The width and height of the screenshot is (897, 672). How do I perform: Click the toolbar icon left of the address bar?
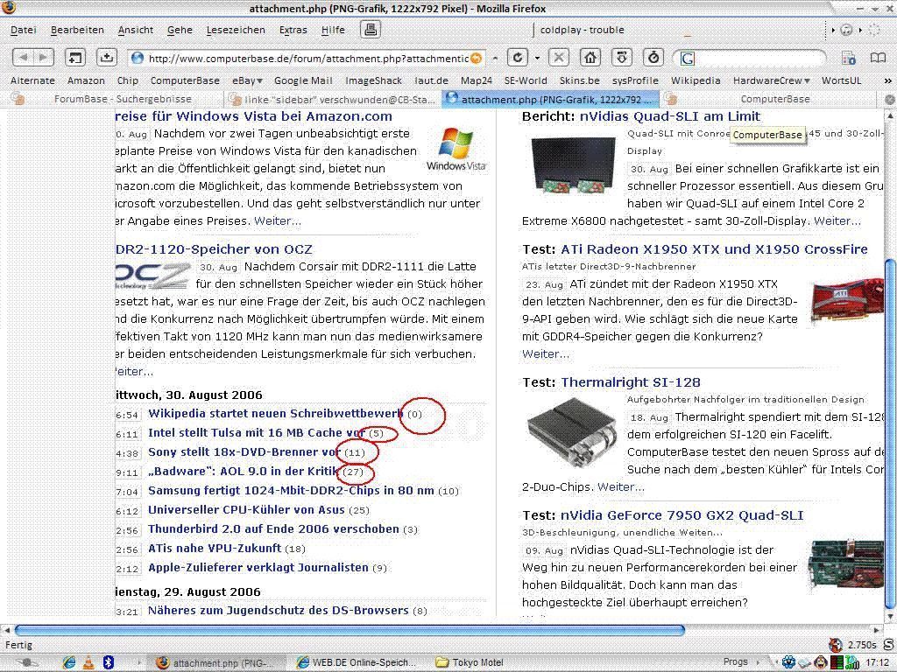(106, 58)
